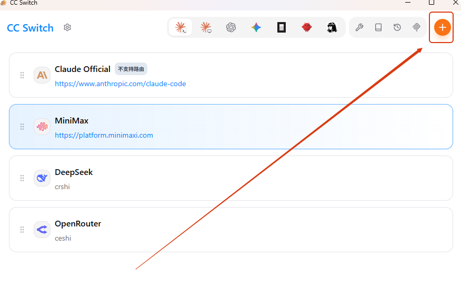Image resolution: width=461 pixels, height=300 pixels.
Task: Open the anthropic.com claude-code link
Action: point(120,84)
